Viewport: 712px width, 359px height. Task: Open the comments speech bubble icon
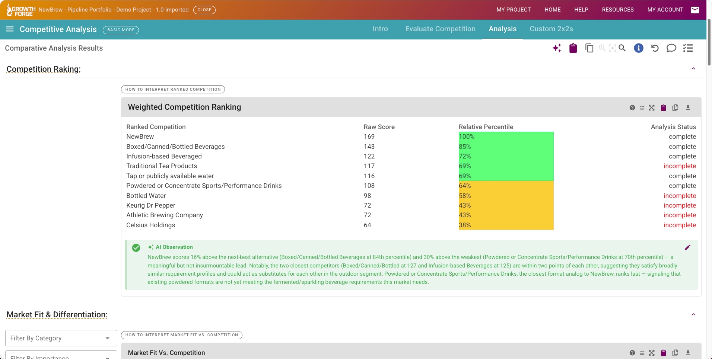pos(671,48)
